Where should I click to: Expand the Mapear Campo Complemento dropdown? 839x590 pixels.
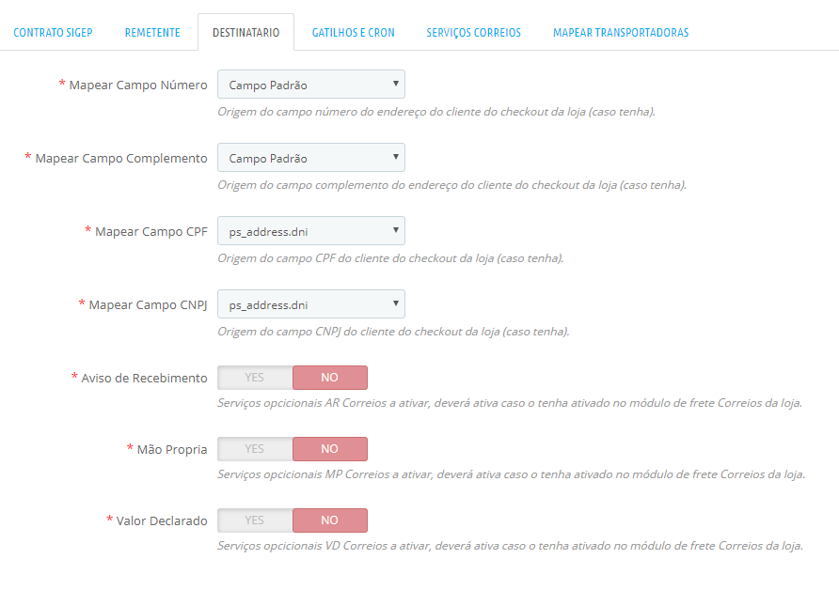tap(311, 158)
